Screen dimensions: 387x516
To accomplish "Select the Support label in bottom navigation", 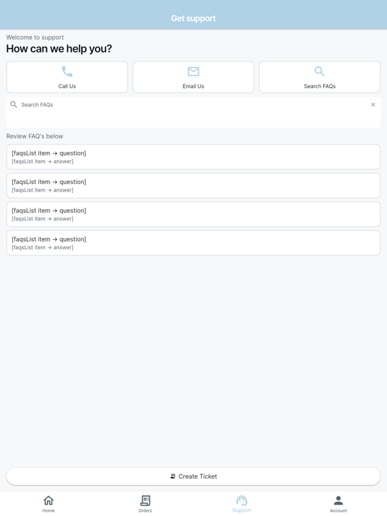I will coord(242,511).
